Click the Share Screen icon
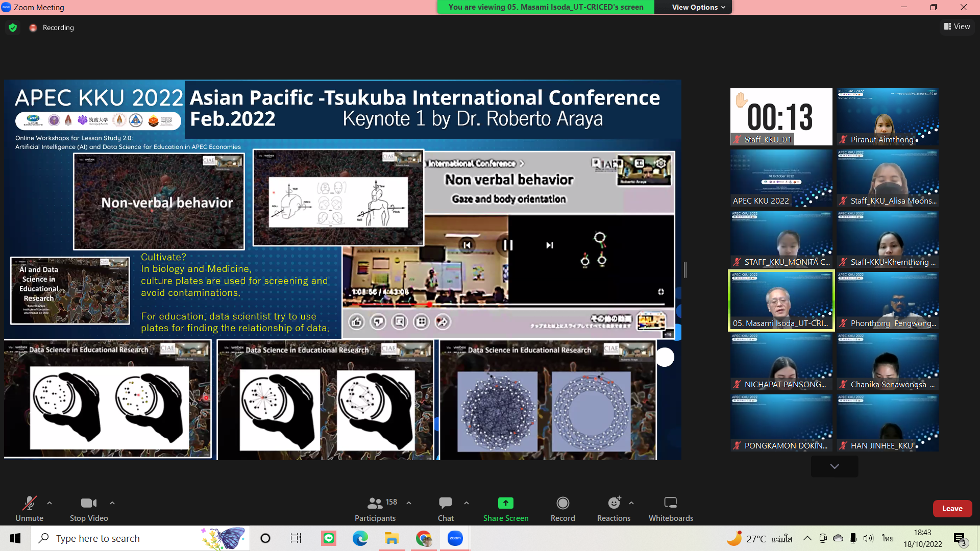The width and height of the screenshot is (980, 551). pos(505,504)
